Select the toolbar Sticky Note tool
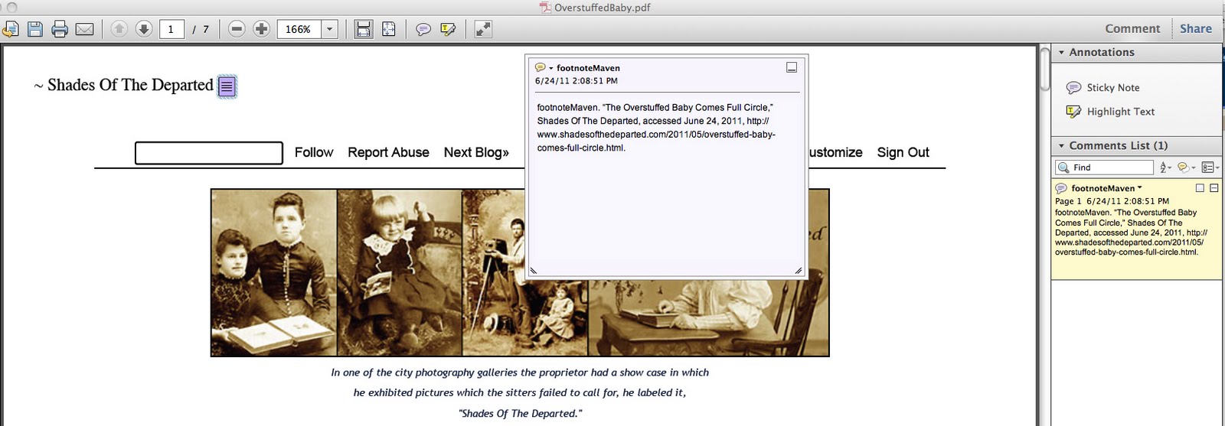The image size is (1225, 426). pos(423,29)
